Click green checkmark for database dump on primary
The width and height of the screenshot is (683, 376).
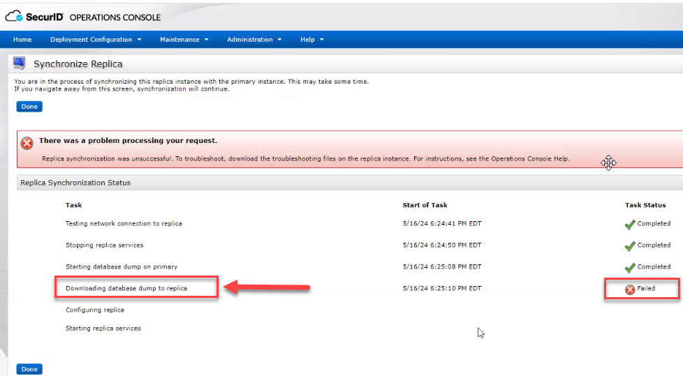[630, 268]
